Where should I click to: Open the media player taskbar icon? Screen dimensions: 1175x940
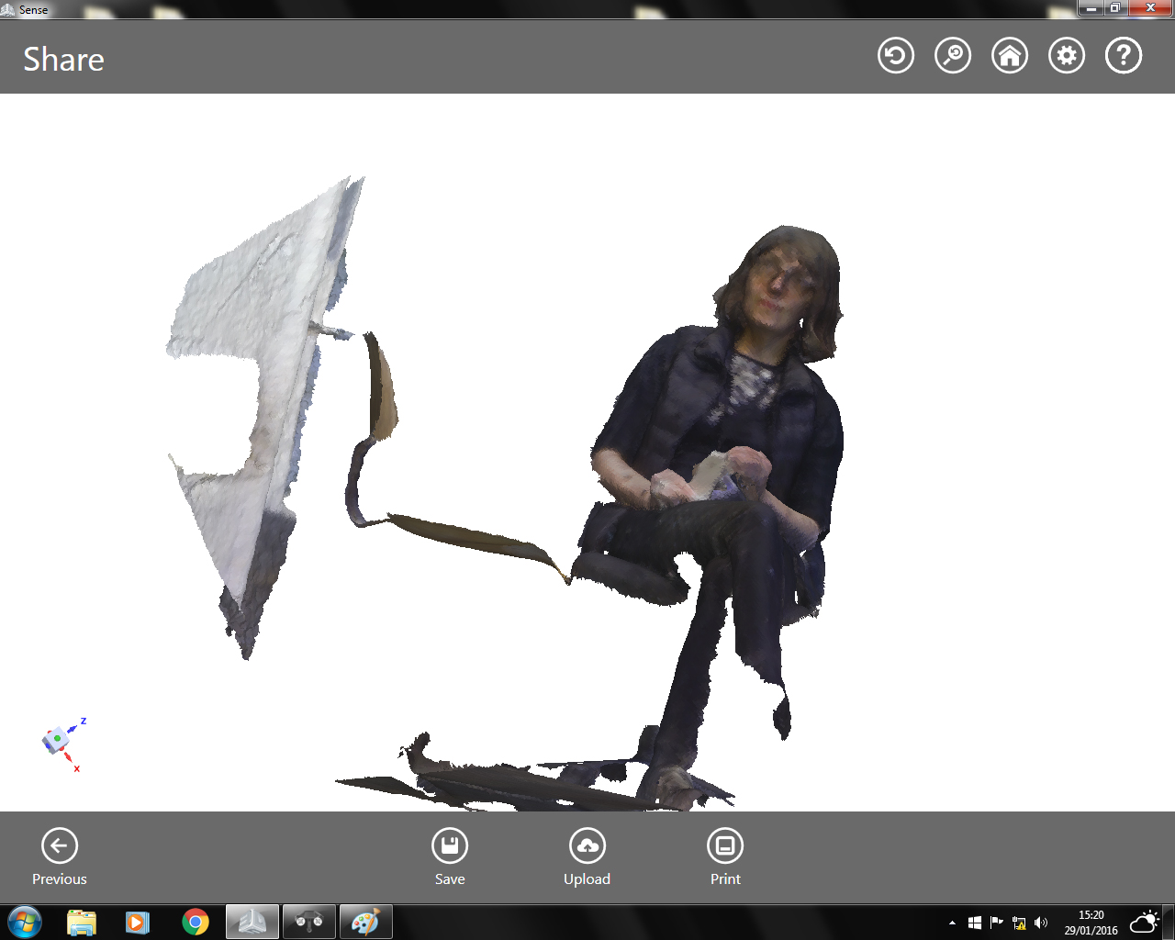tap(138, 922)
